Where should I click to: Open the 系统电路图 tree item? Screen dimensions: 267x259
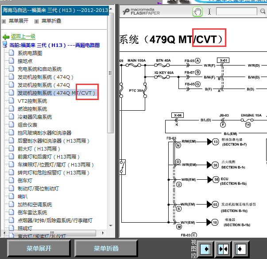point(30,53)
